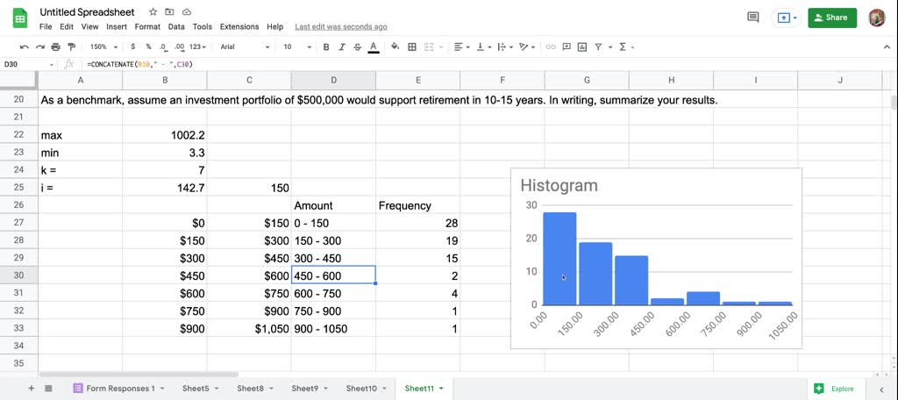The width and height of the screenshot is (898, 400).
Task: Open comment history icon near Share
Action: [752, 18]
